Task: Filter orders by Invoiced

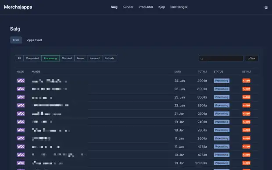Action: click(94, 58)
